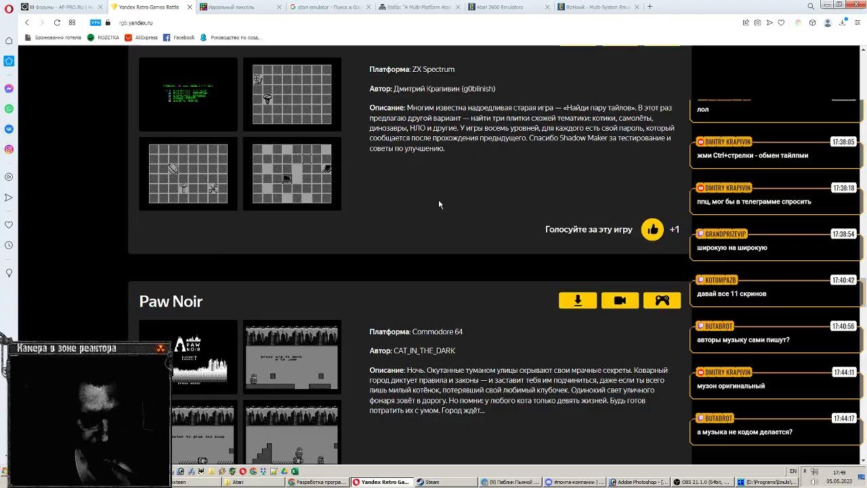Open the history clock sidebar icon

click(x=9, y=245)
